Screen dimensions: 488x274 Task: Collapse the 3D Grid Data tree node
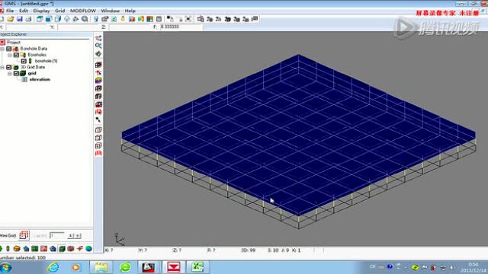pyautogui.click(x=2, y=68)
